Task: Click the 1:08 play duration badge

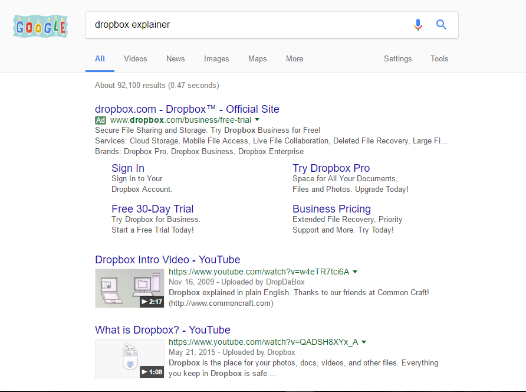Action: pos(152,372)
